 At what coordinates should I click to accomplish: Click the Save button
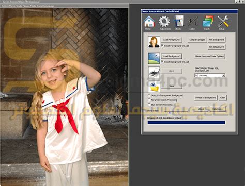pyautogui.click(x=172, y=86)
